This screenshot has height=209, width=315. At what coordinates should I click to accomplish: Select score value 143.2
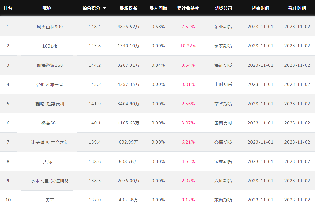(95, 85)
